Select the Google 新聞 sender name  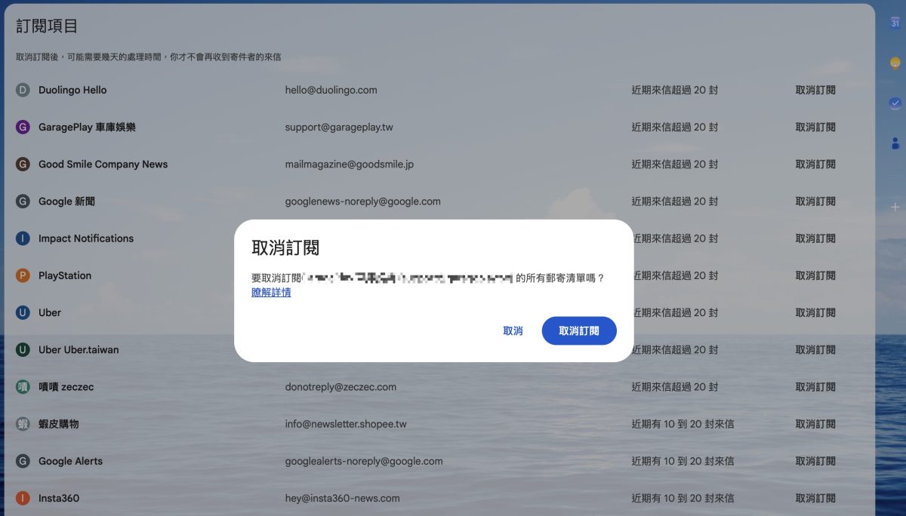66,201
